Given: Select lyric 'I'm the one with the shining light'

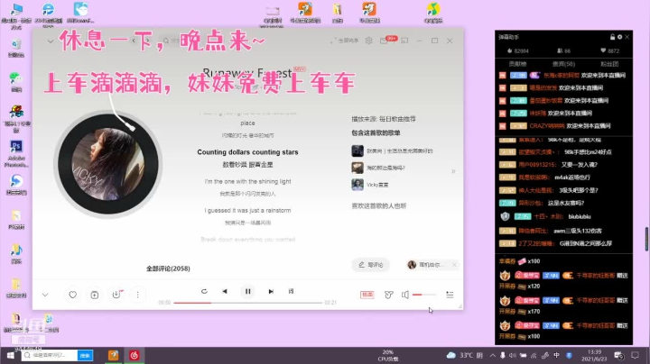Looking at the screenshot, I should click(248, 181).
